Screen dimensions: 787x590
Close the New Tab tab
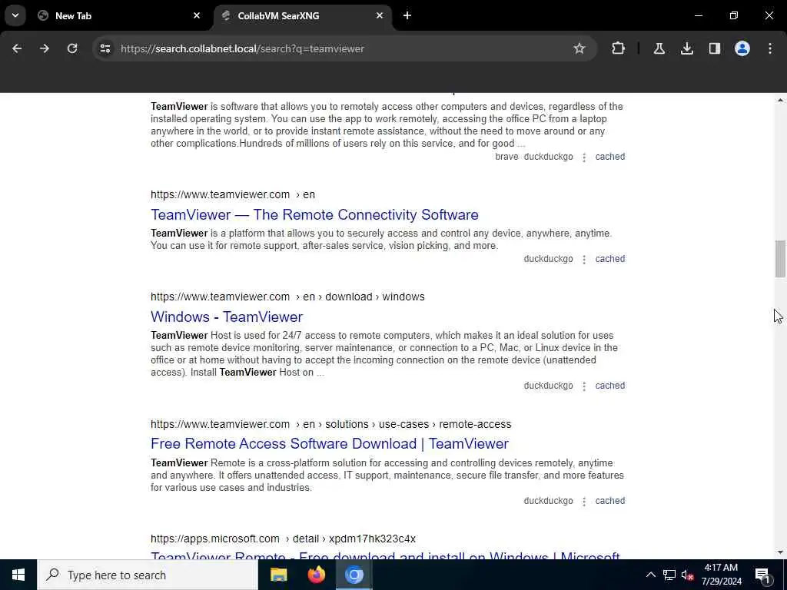click(x=197, y=15)
